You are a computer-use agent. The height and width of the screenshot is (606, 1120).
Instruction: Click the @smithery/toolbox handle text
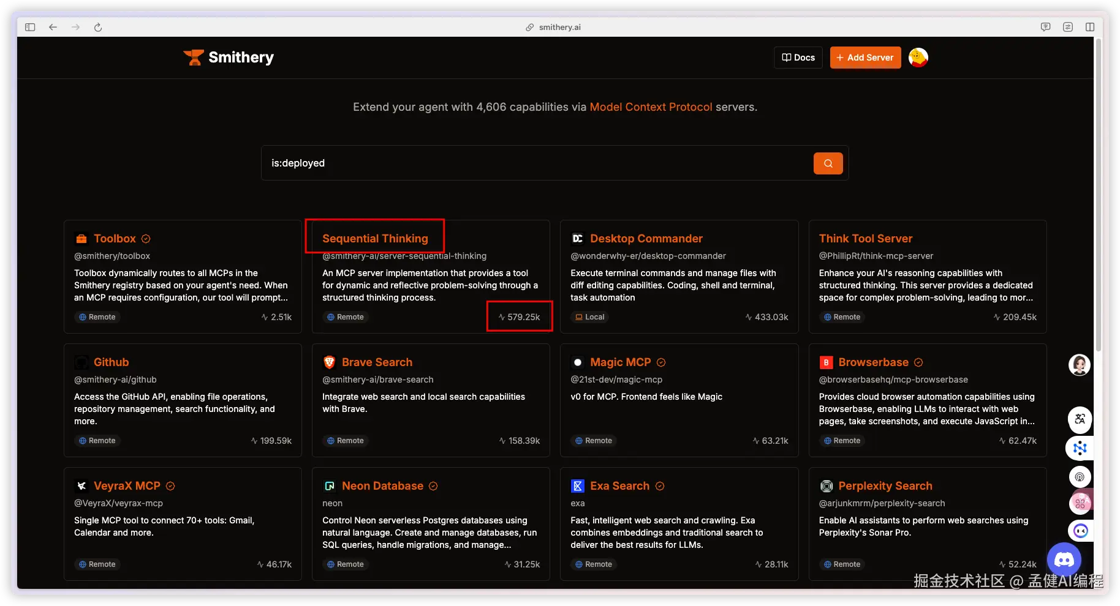tap(112, 256)
